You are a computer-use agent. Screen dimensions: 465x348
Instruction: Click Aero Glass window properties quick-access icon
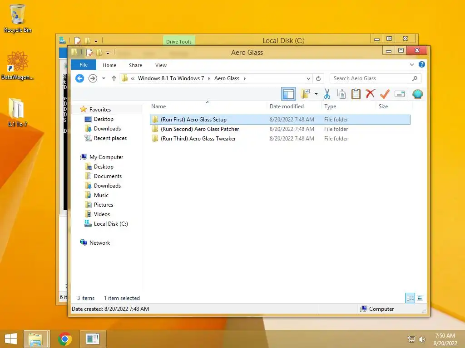89,53
